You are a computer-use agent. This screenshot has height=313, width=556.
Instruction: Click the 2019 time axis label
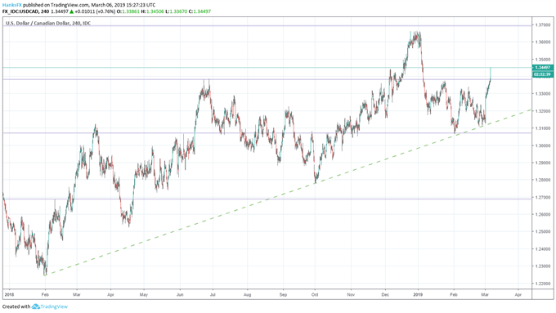[418, 294]
